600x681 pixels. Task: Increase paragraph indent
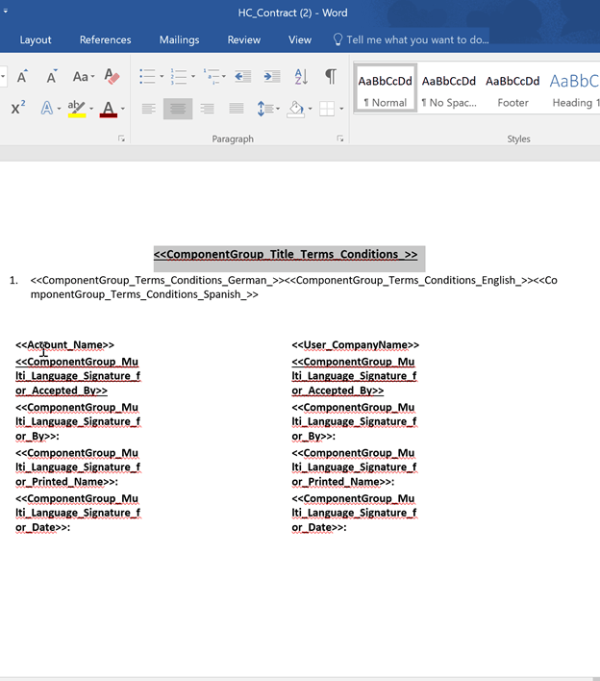coord(272,76)
